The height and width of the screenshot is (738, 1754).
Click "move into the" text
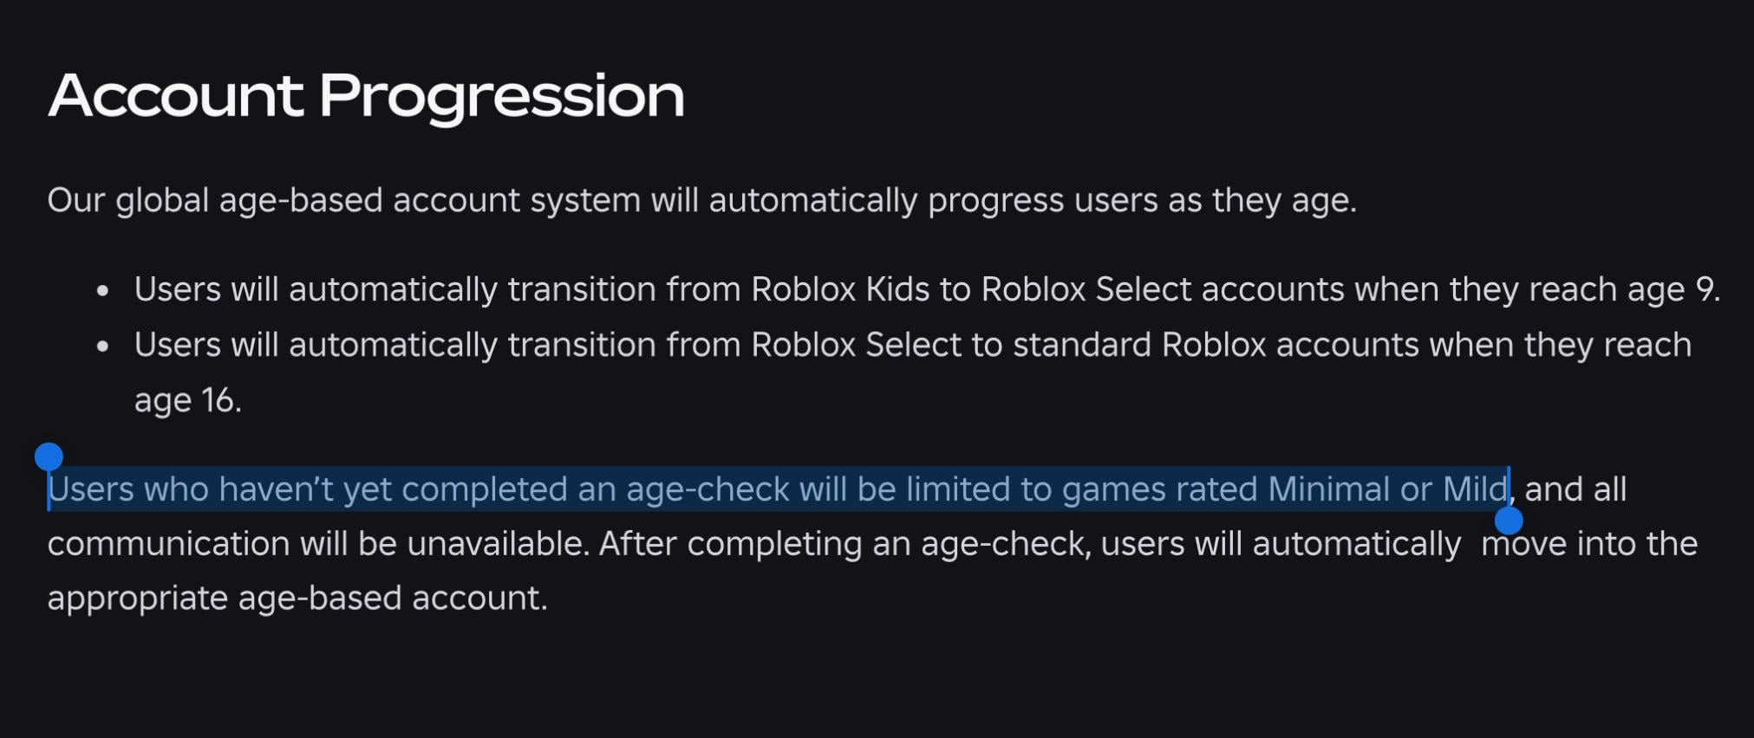pyautogui.click(x=1588, y=544)
